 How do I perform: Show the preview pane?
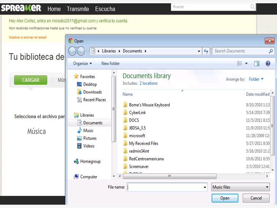point(257,63)
